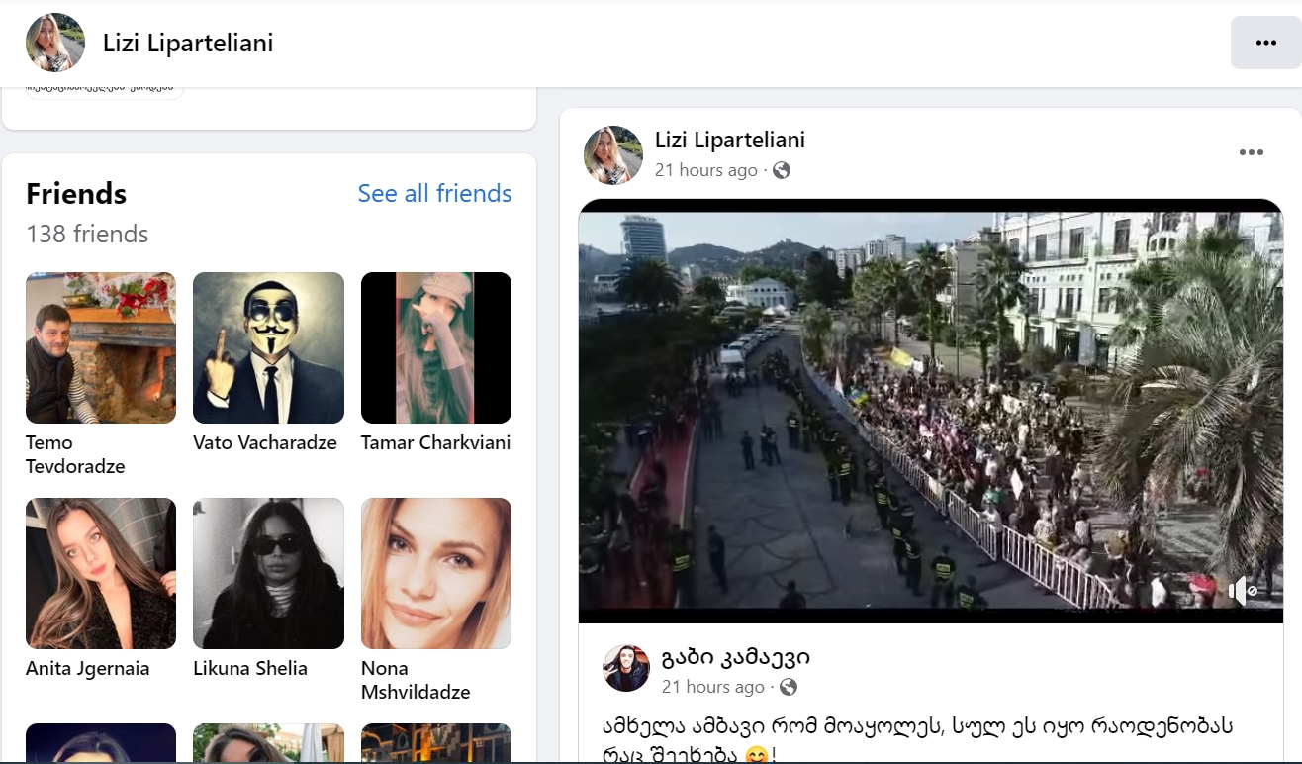Click Lizi Liparteliani's name in the top header
The height and width of the screenshot is (764, 1302).
tap(188, 43)
